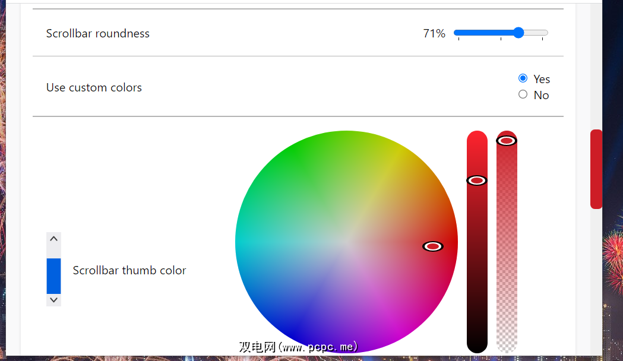Viewport: 623px width, 361px height.
Task: Click the opacity slider's oval handle
Action: (507, 141)
